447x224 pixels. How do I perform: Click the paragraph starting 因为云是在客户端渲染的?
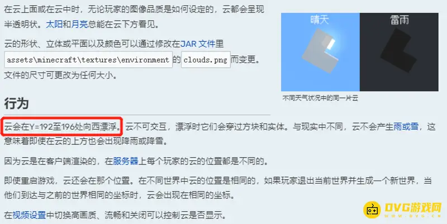coord(136,162)
